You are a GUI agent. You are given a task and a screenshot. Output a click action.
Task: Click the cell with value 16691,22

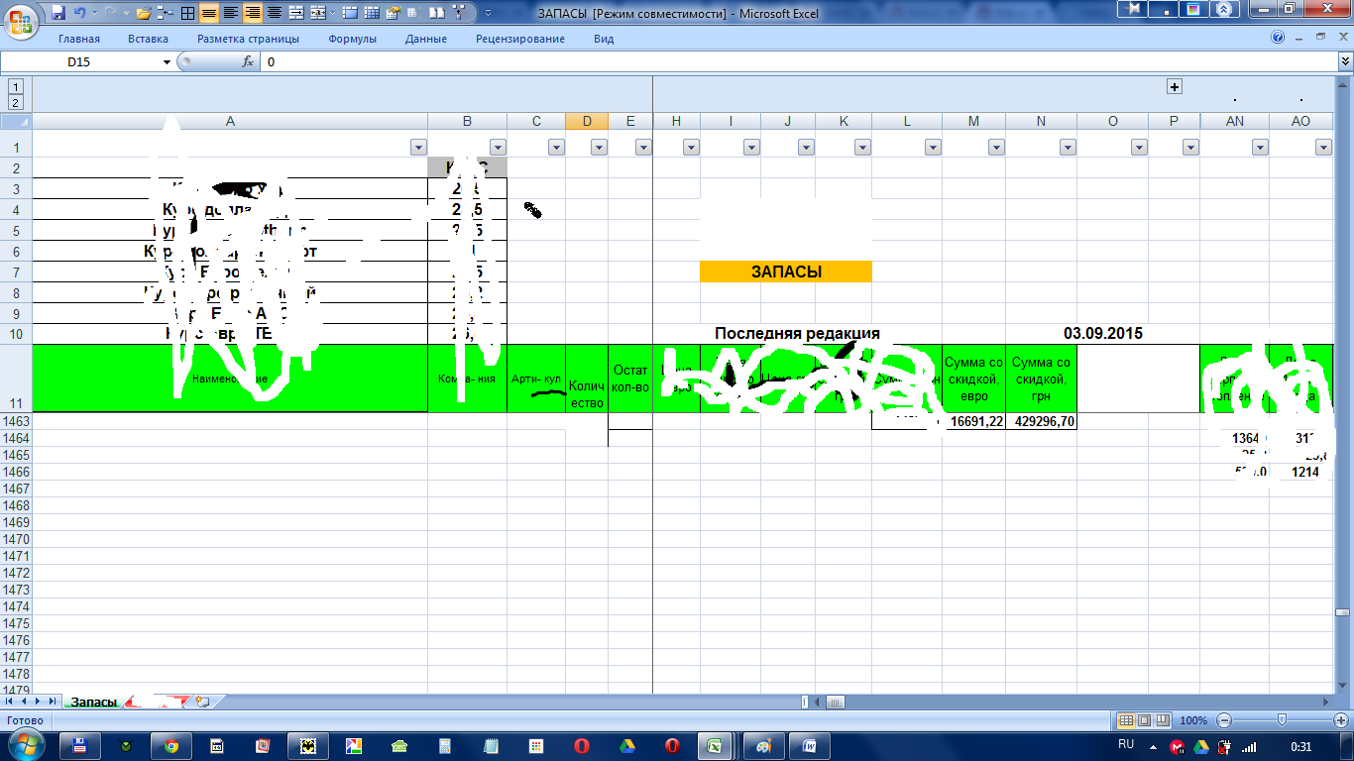[973, 421]
